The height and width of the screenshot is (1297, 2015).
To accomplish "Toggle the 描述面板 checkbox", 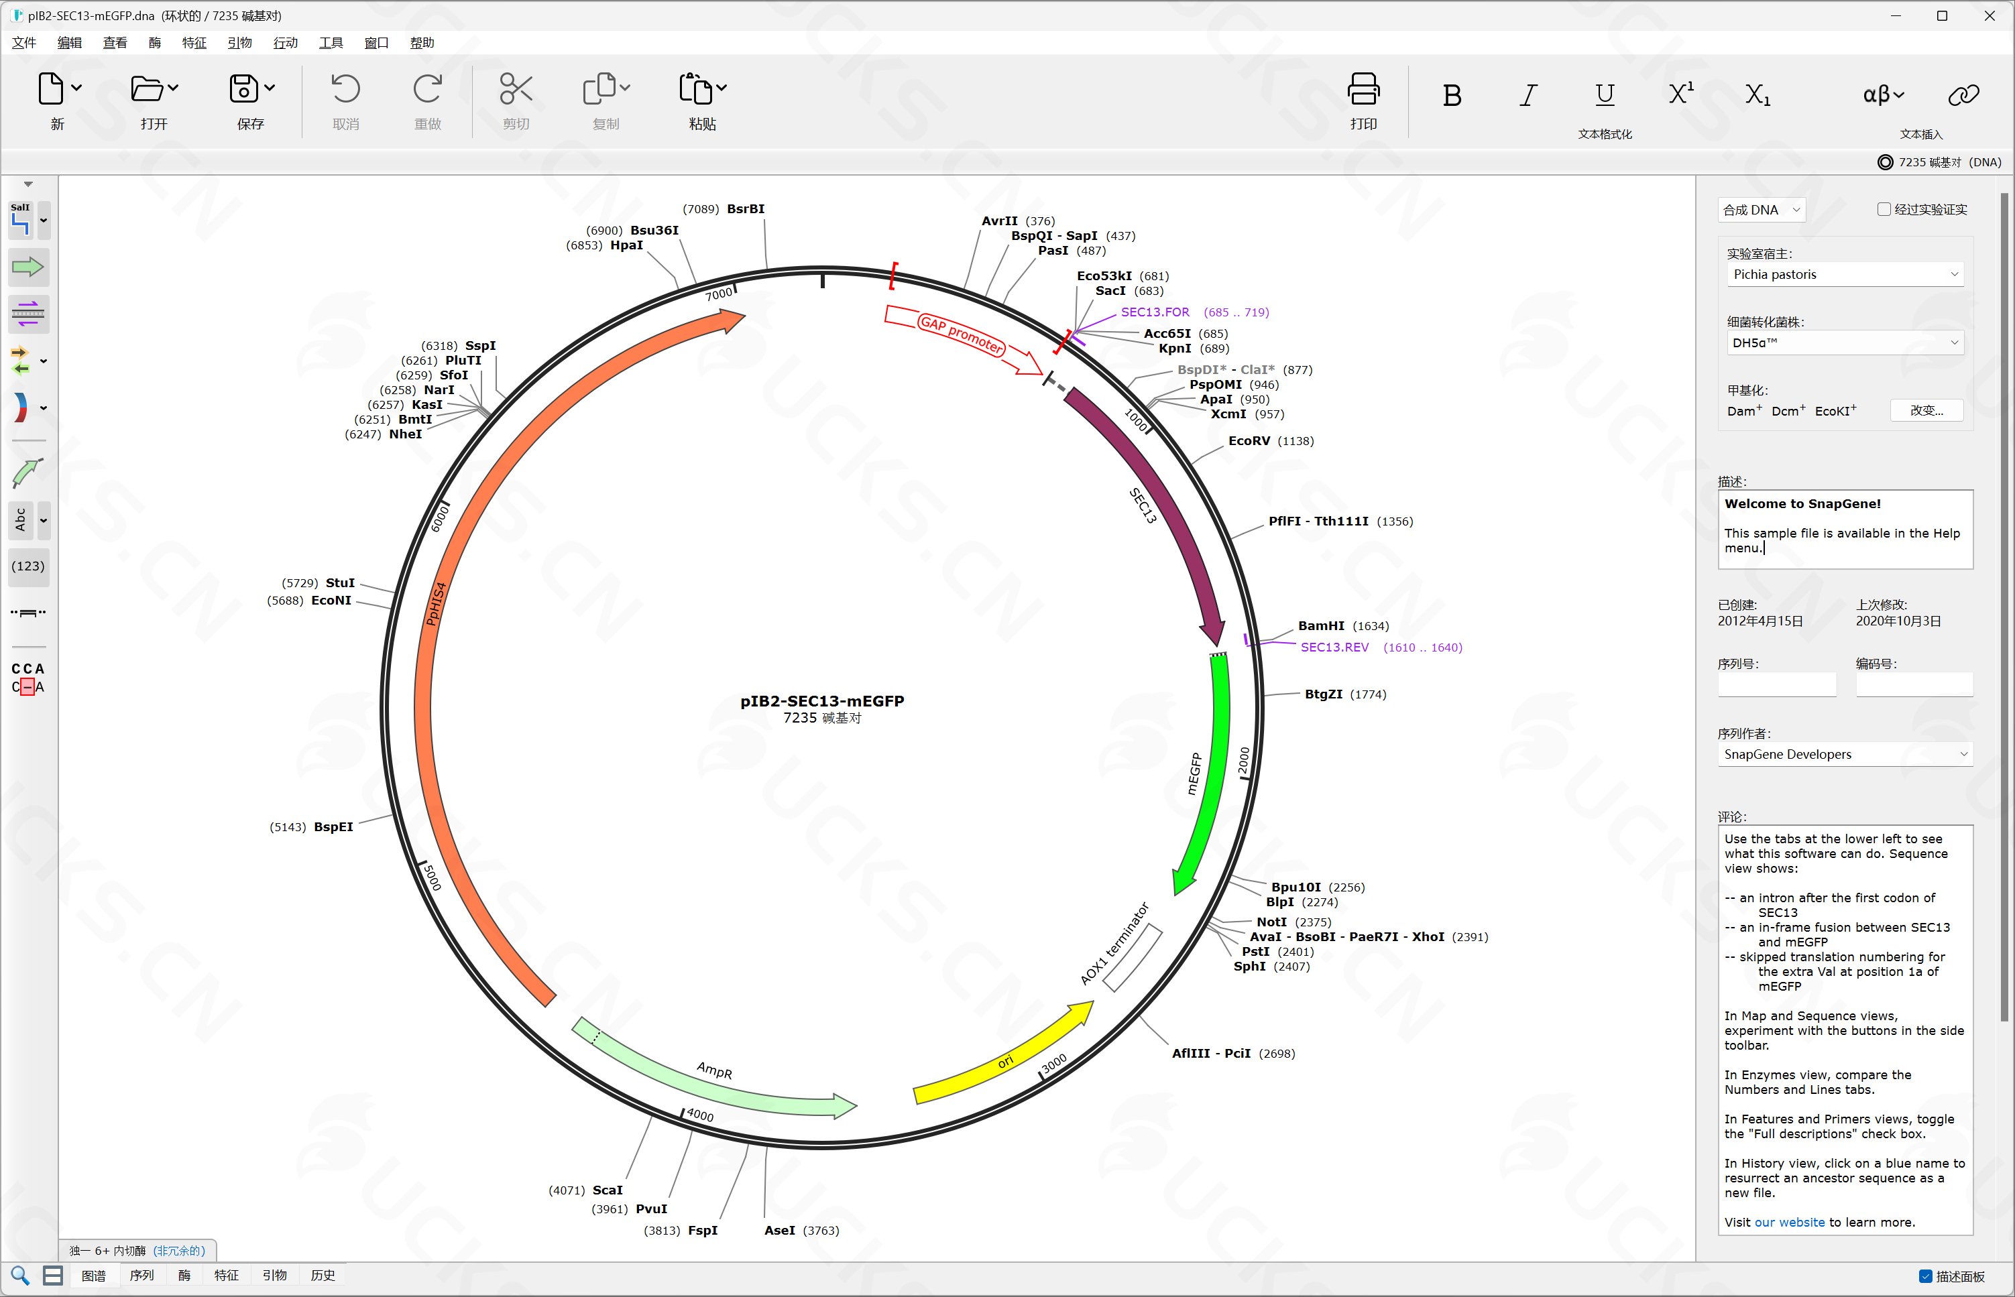I will (1925, 1276).
